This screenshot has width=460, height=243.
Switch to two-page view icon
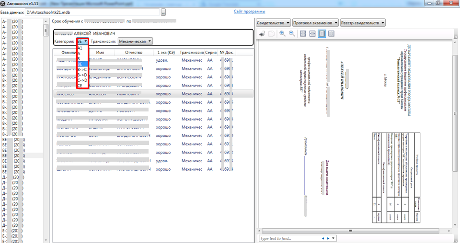coord(331,34)
